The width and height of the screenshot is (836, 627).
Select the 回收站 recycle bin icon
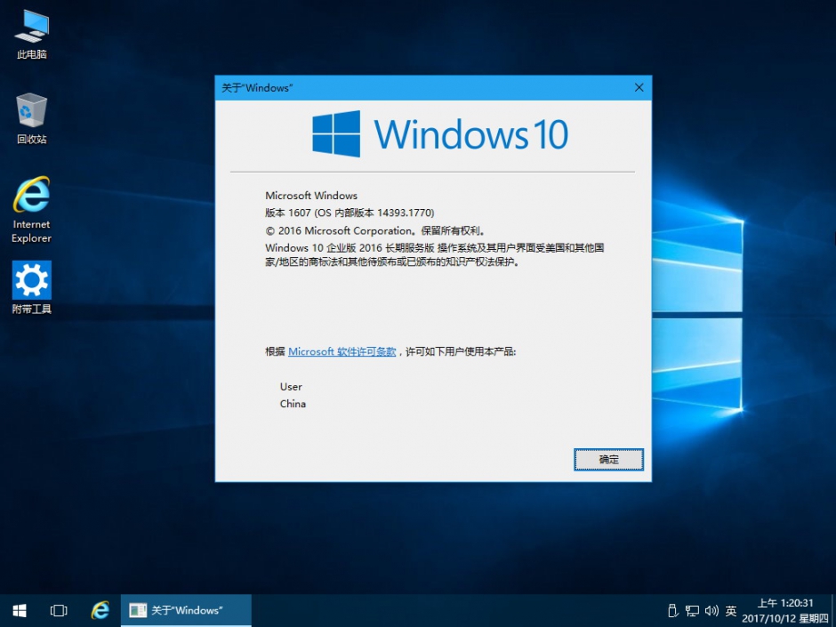coord(31,118)
